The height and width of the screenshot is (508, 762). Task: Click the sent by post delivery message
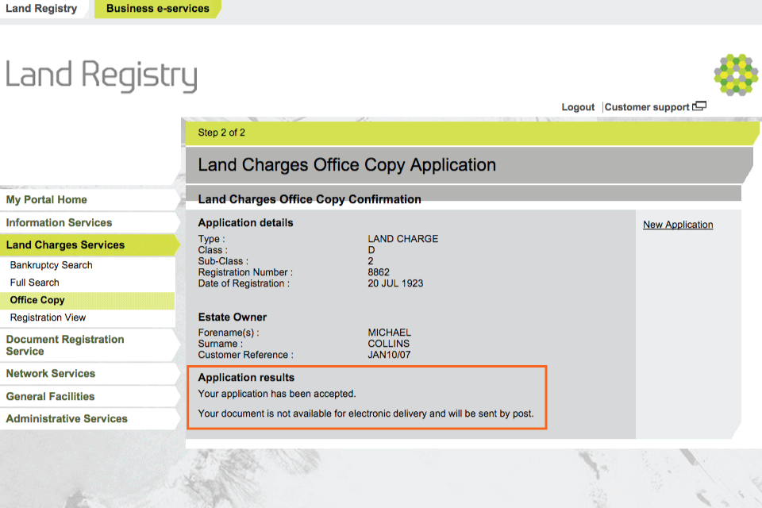[366, 414]
